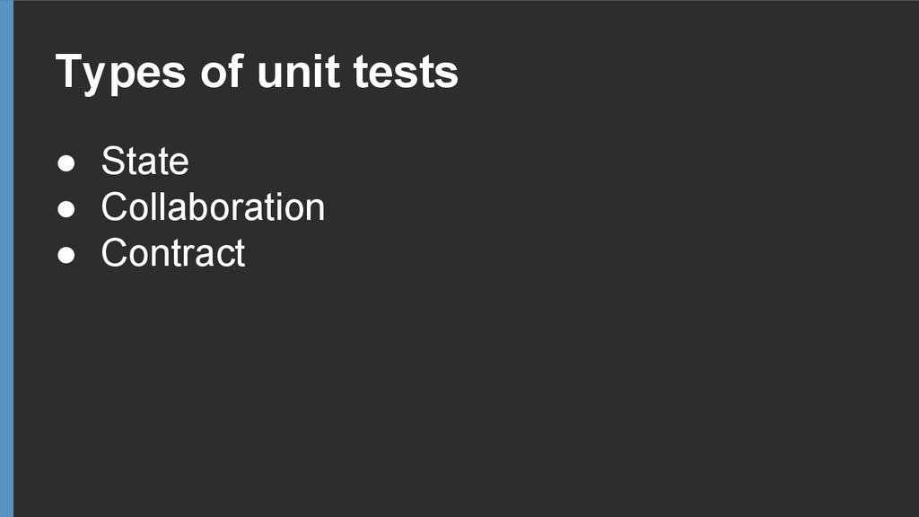Viewport: 919px width, 517px height.
Task: Click the capital 'T' starting the title
Action: click(x=68, y=70)
